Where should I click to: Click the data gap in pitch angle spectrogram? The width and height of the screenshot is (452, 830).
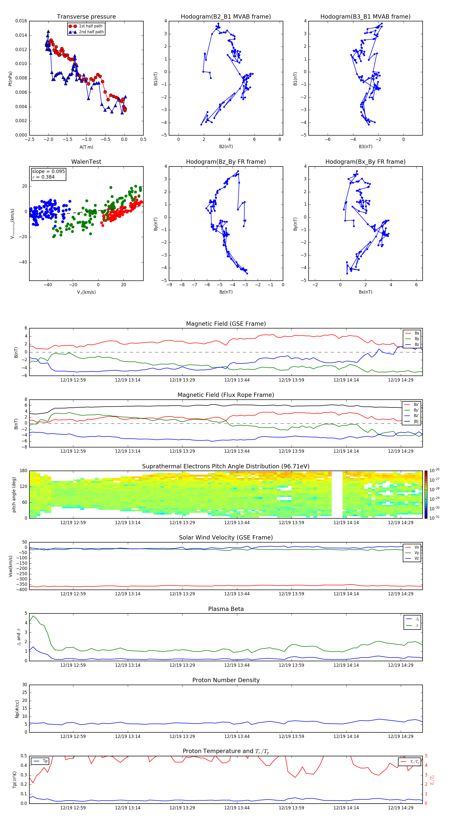click(x=337, y=494)
